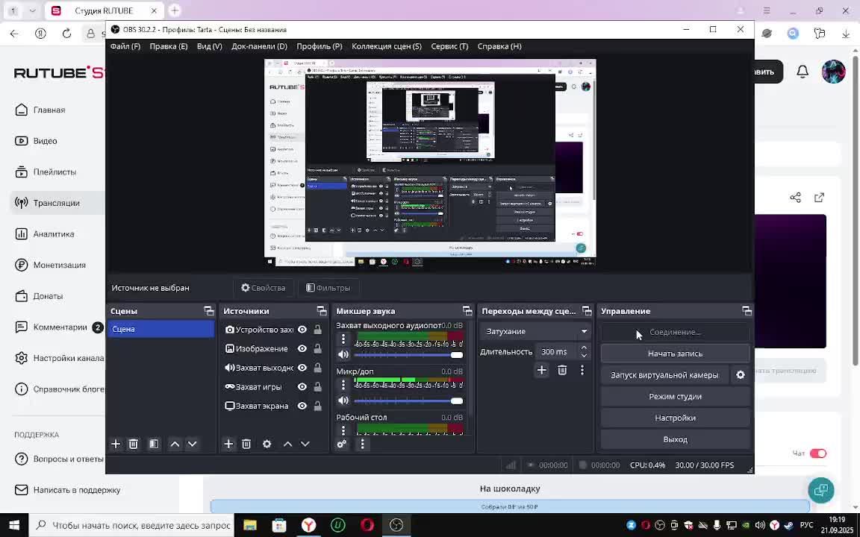This screenshot has width=860, height=537.
Task: Open the Вид menu in OBS
Action: [210, 46]
